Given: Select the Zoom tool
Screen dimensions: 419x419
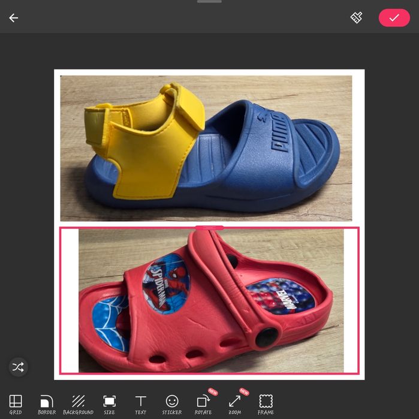Looking at the screenshot, I should pyautogui.click(x=234, y=404).
